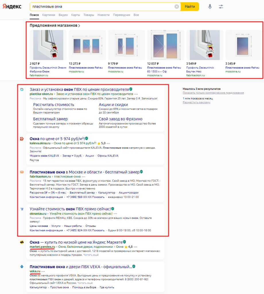Click verified shield badge on plastika-okon title
Viewport: 264px width, 294px height.
coord(131,89)
